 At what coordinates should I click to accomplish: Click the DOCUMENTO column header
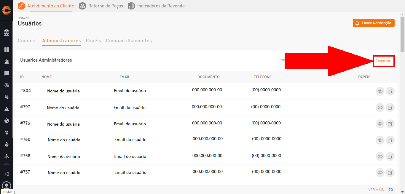pos(208,77)
